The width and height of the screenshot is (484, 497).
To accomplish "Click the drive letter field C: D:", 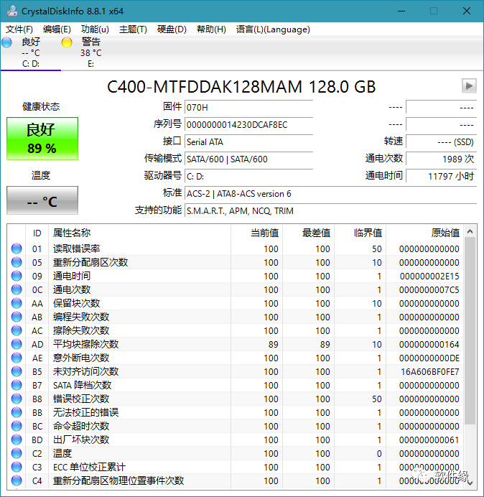I will click(x=248, y=176).
